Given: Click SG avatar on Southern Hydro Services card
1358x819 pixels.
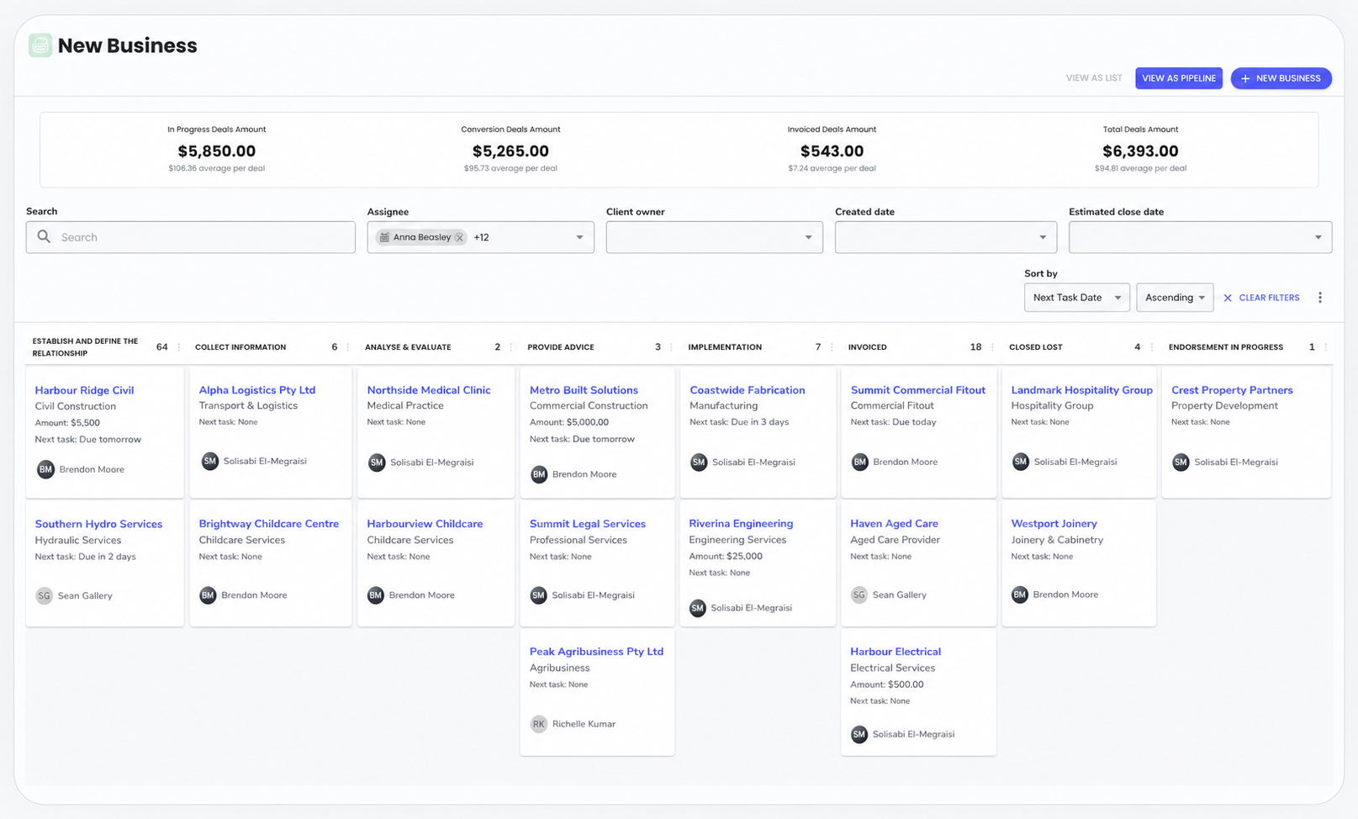Looking at the screenshot, I should click(44, 595).
